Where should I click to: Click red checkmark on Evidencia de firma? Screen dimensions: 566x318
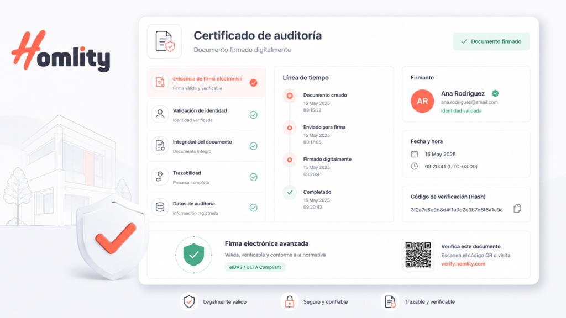(254, 83)
